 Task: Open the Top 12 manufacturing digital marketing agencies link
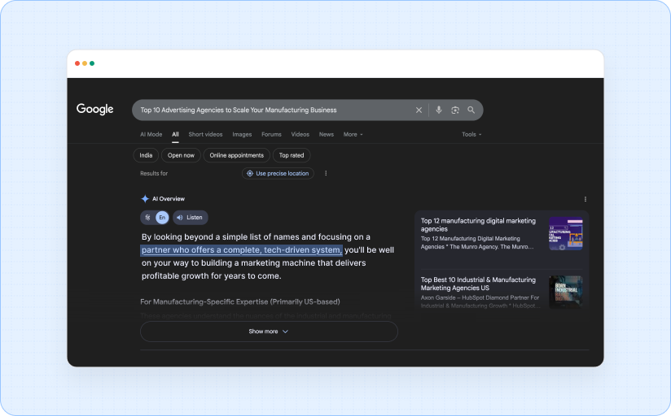click(478, 225)
